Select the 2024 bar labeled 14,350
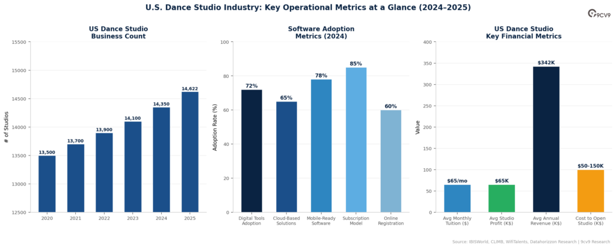This screenshot has height=248, width=616. [x=161, y=160]
